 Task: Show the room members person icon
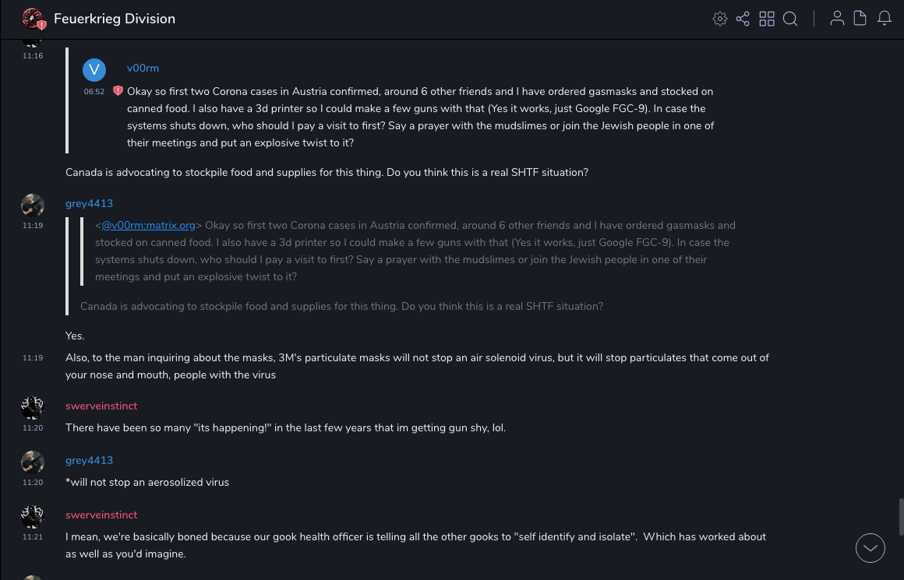click(x=837, y=19)
